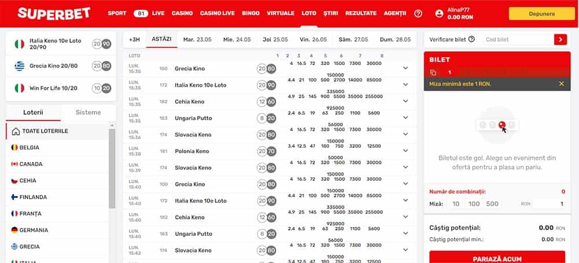Open the Sport menu
The image size is (579, 263).
[x=117, y=13]
